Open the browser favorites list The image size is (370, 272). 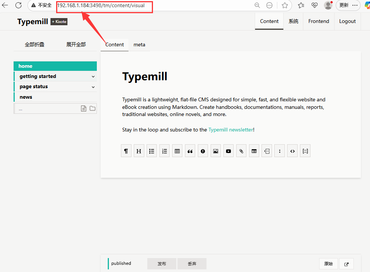[x=301, y=5]
